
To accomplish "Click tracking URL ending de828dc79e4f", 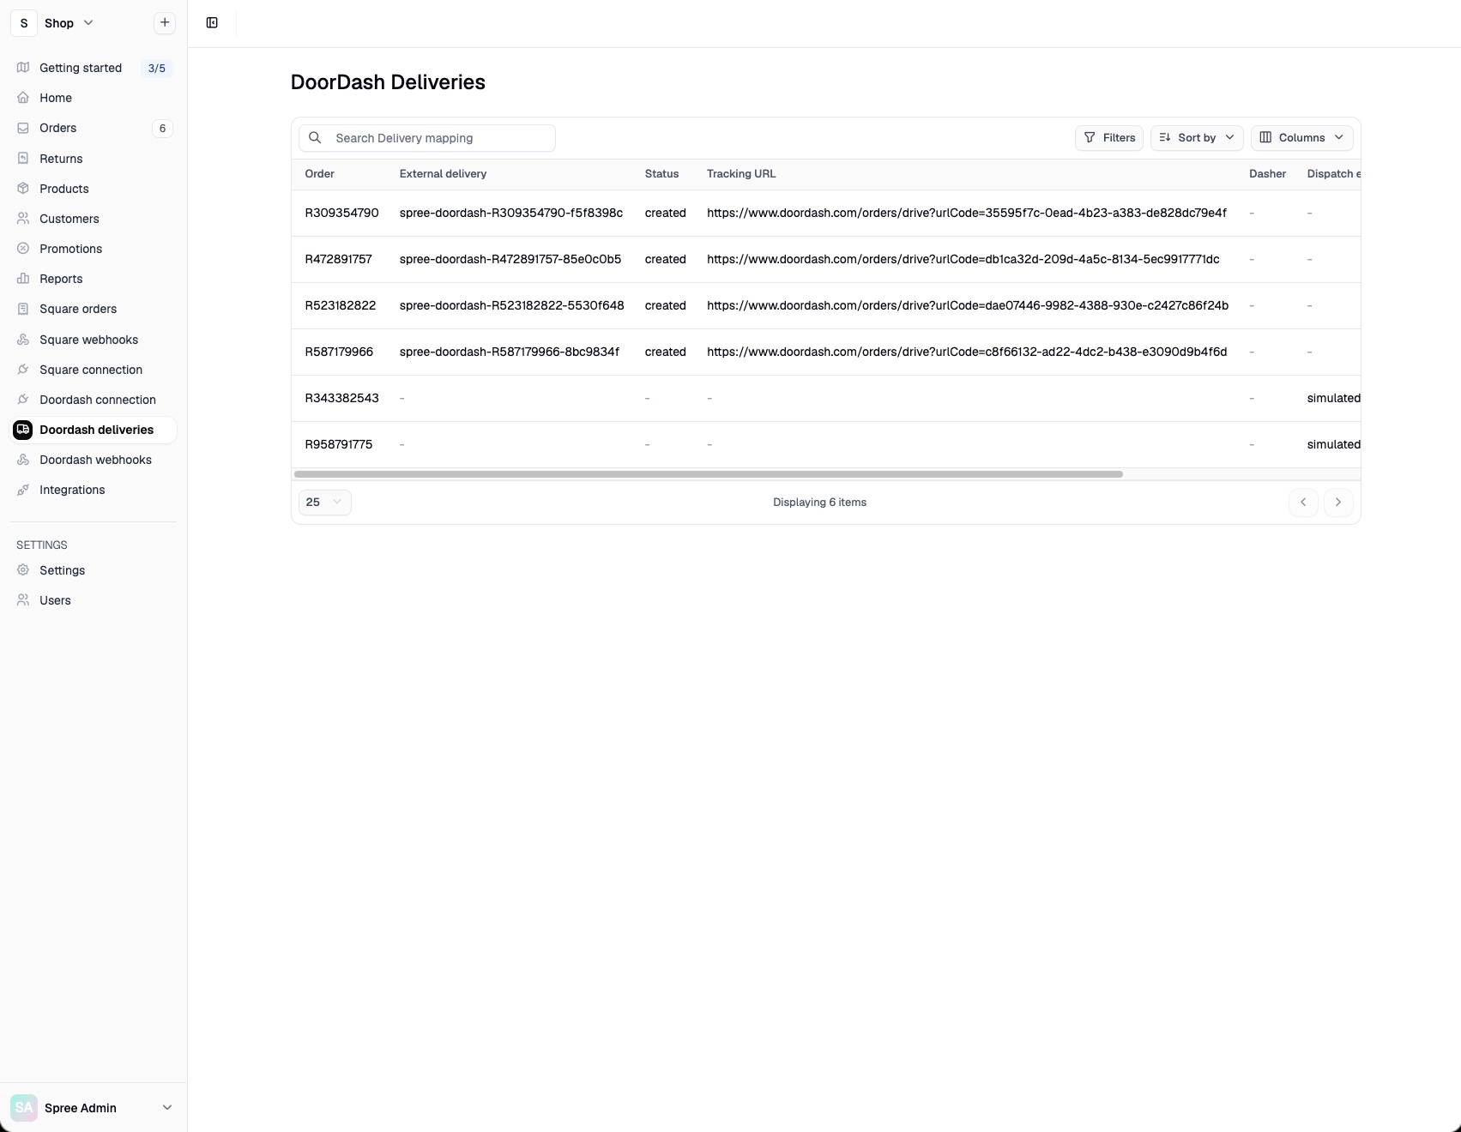I will pos(967,213).
